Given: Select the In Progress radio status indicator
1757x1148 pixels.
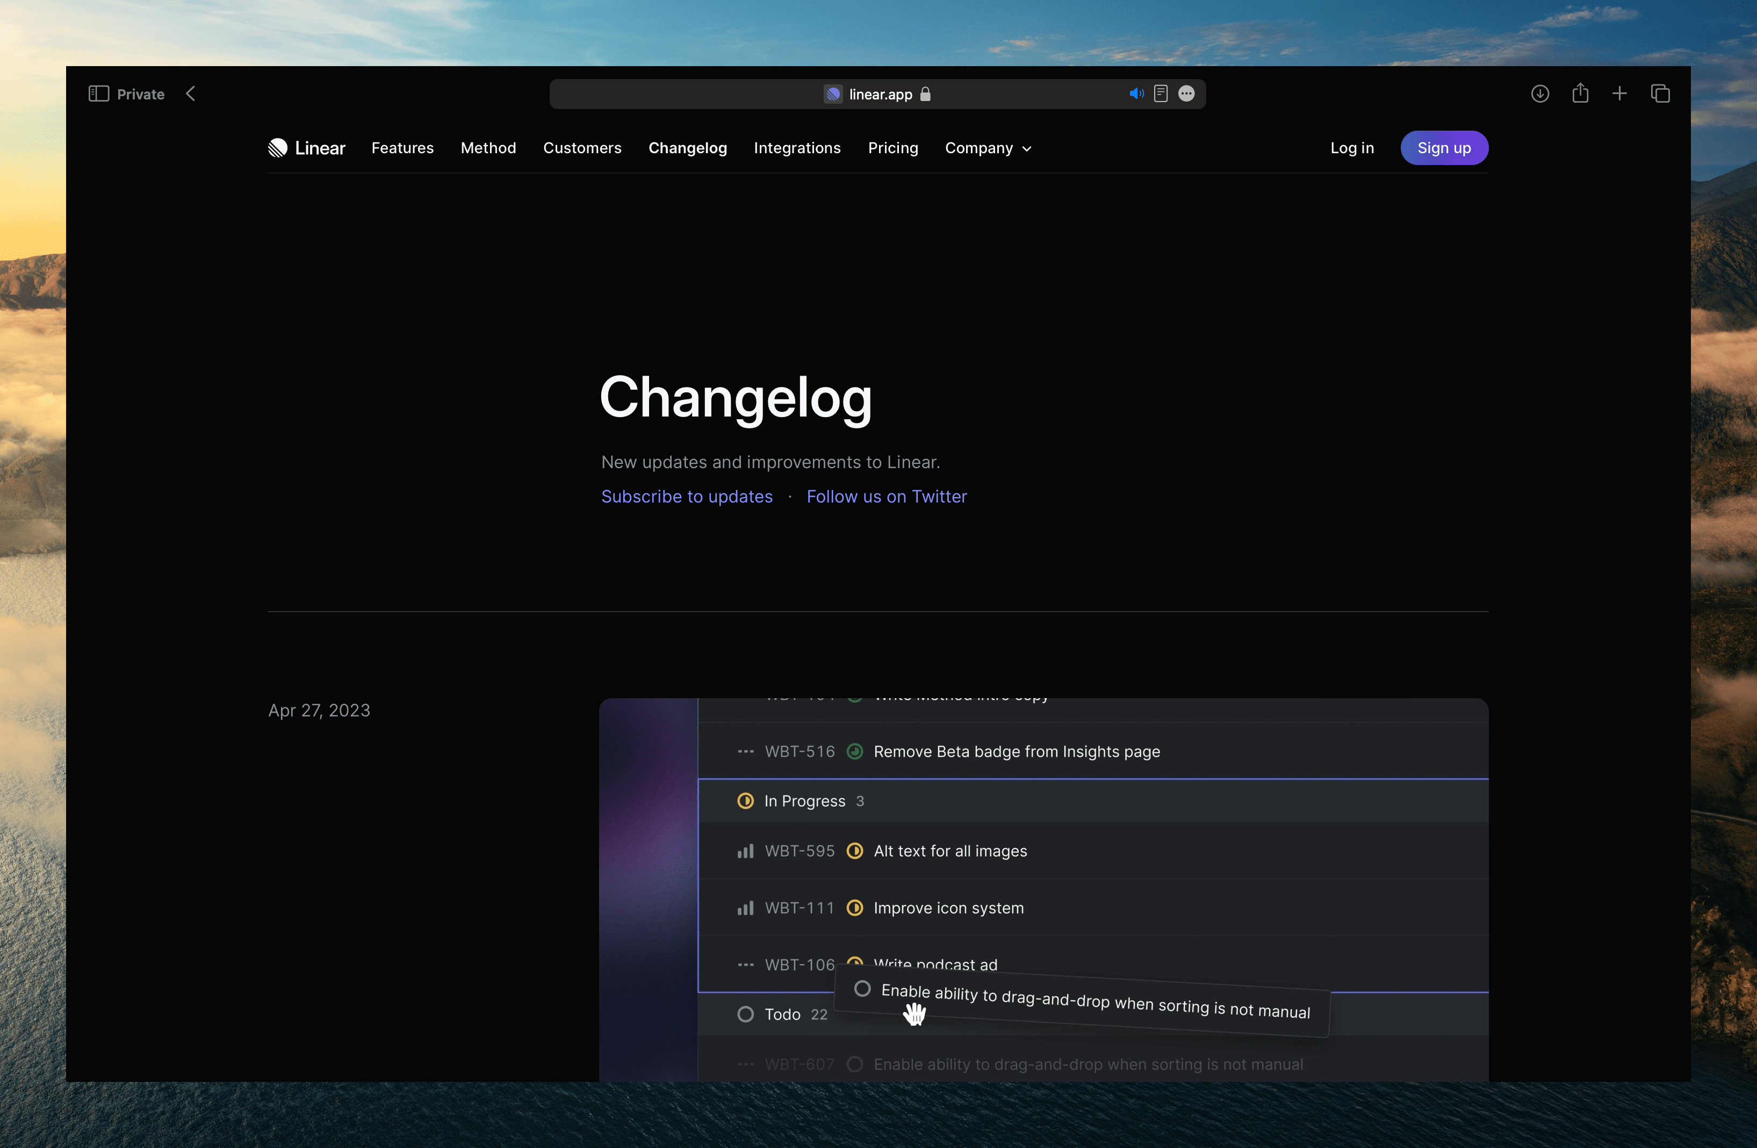Looking at the screenshot, I should tap(744, 801).
